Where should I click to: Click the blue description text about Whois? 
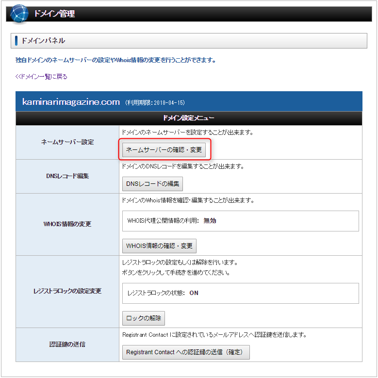115,60
